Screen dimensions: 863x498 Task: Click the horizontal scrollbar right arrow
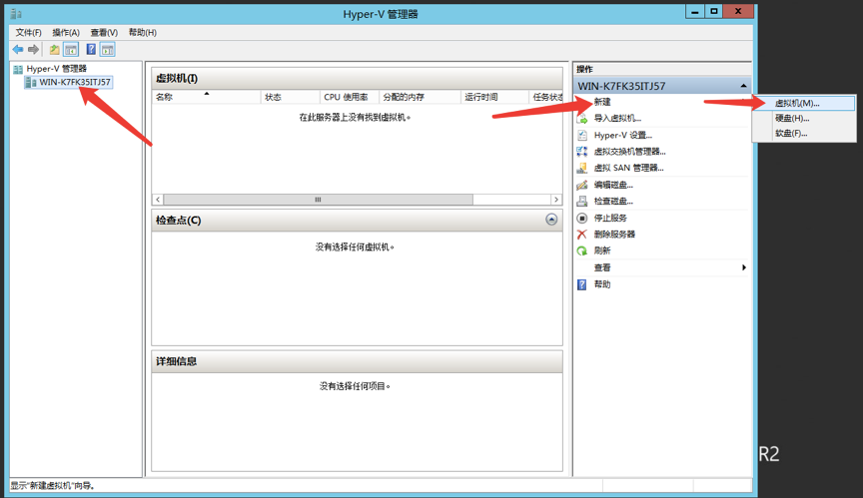[x=556, y=200]
